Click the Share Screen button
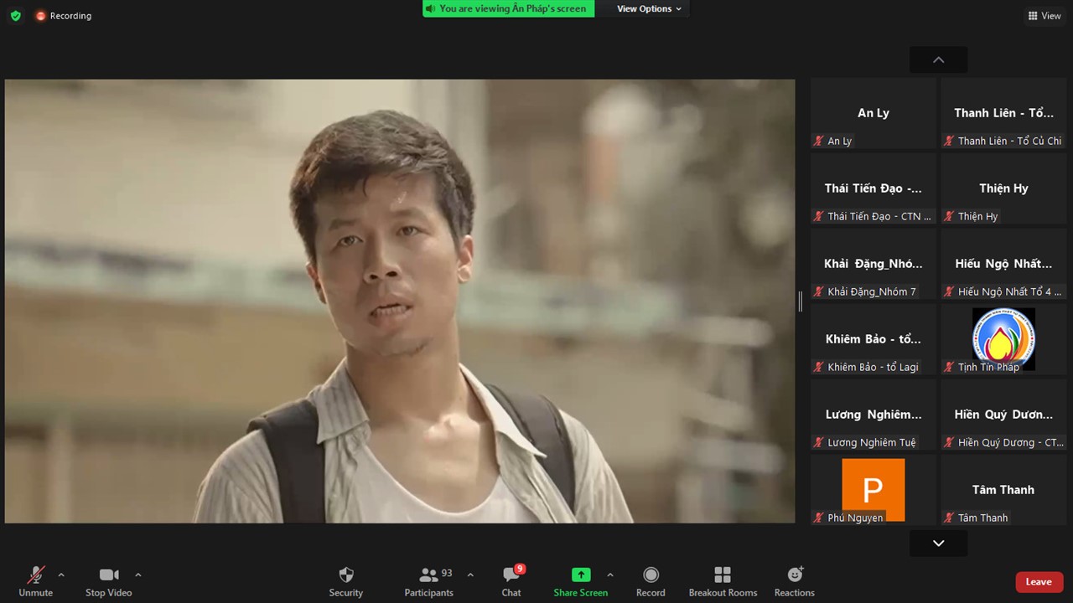This screenshot has height=603, width=1073. 581,581
